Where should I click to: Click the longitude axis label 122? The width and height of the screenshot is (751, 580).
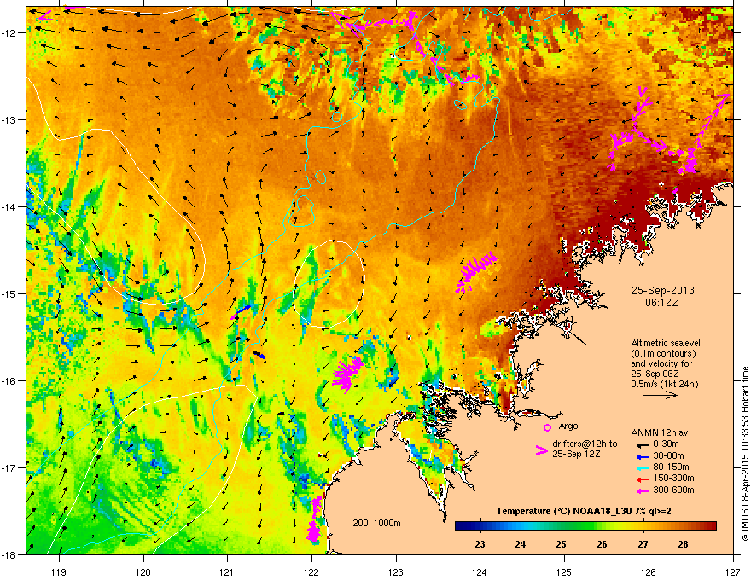tap(311, 571)
